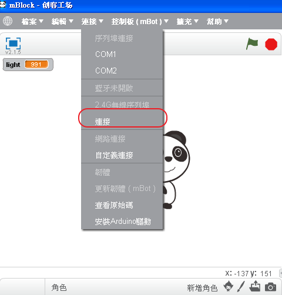Open the 編輯 menu
This screenshot has height=295, width=282.
pyautogui.click(x=62, y=21)
